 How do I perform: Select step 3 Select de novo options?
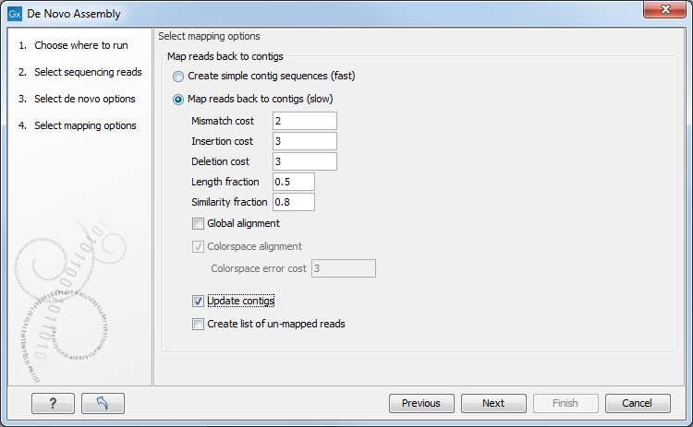[84, 99]
